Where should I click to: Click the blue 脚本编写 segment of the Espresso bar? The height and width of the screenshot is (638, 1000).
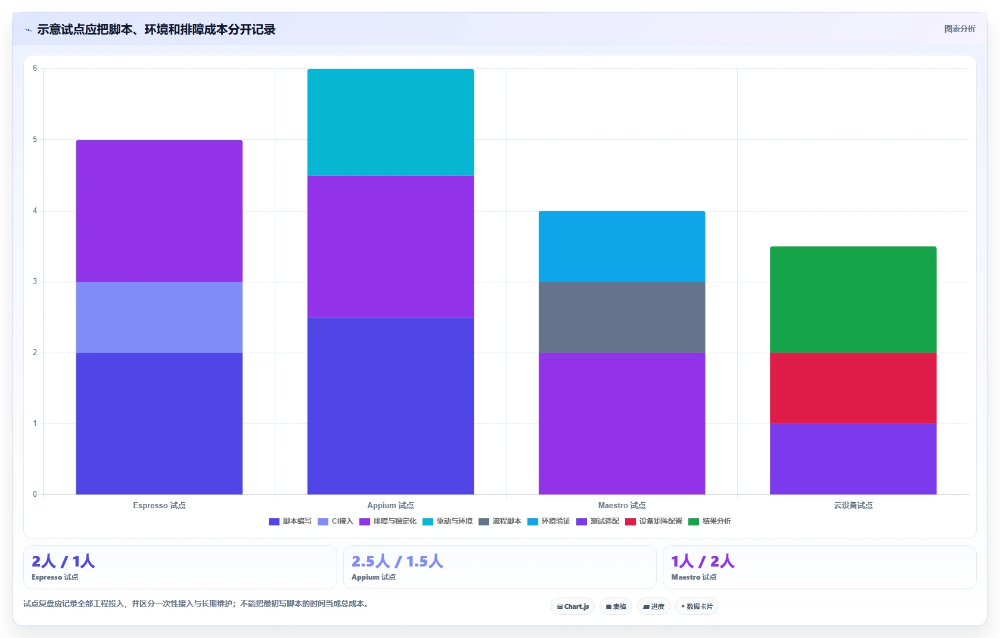159,424
